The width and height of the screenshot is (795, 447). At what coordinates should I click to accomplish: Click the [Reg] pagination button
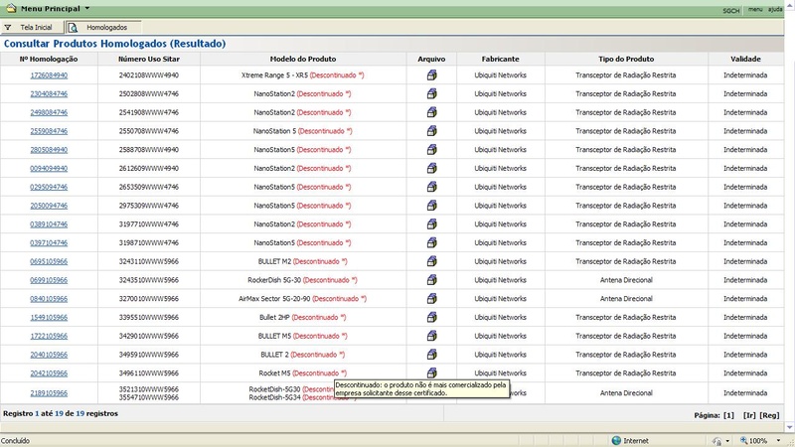pos(769,415)
